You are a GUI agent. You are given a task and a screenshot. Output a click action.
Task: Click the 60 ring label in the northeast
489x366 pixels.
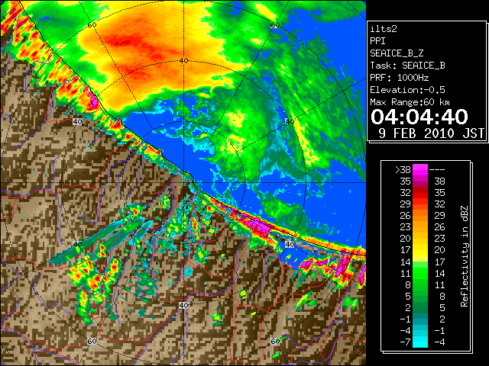click(x=275, y=25)
